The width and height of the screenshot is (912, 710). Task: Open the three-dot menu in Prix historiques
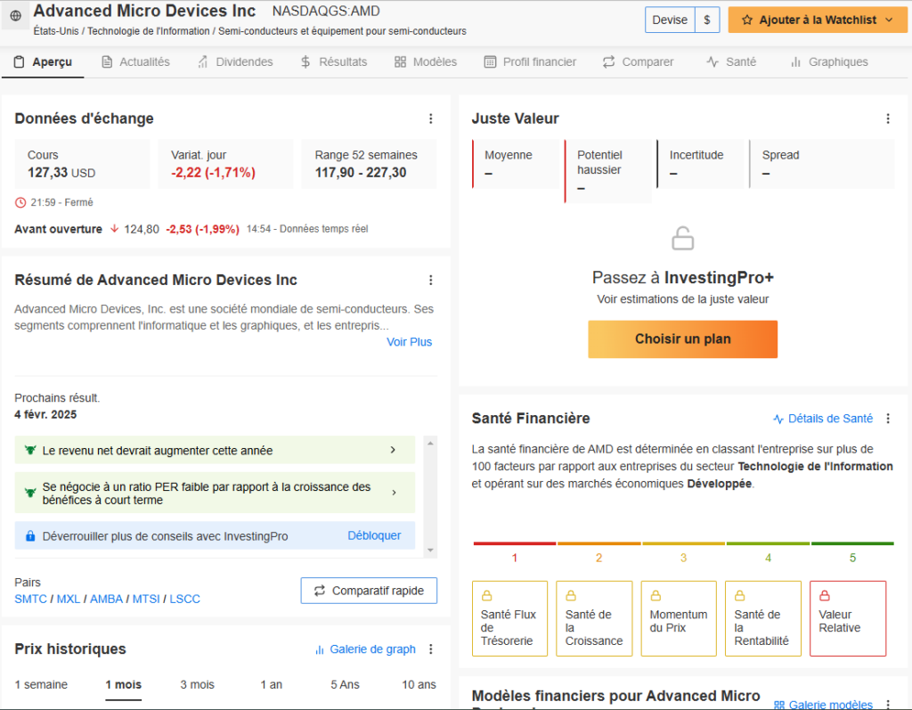click(x=431, y=649)
